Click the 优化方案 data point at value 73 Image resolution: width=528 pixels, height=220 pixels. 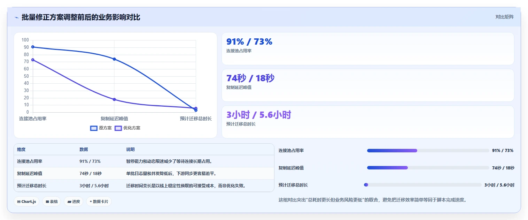coord(33,60)
